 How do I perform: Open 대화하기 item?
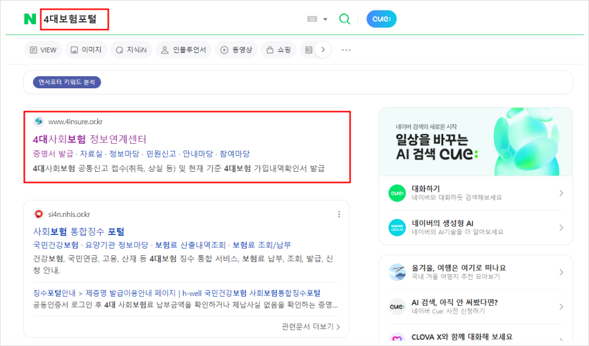pos(476,193)
